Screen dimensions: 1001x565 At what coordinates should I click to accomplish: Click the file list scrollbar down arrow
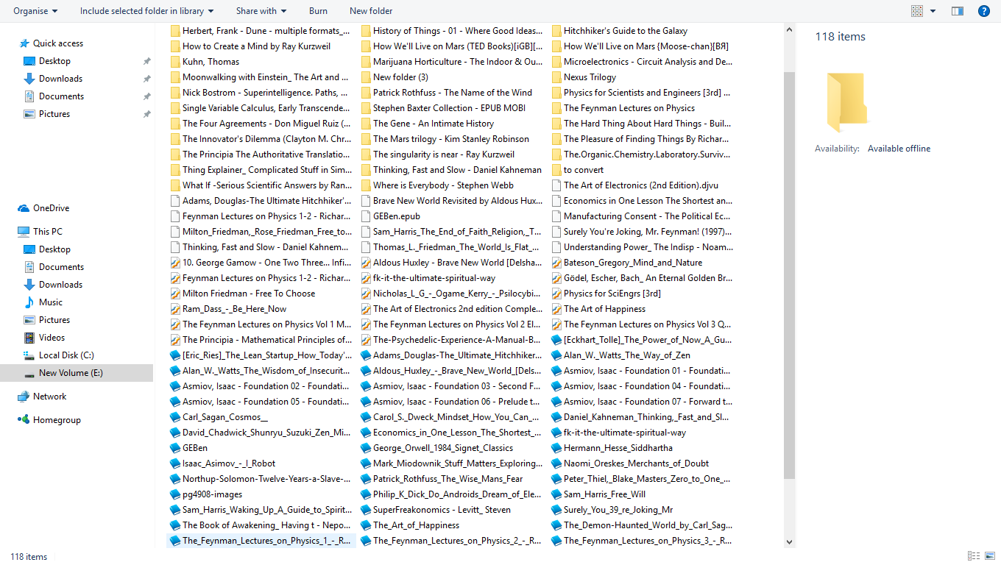click(x=790, y=542)
